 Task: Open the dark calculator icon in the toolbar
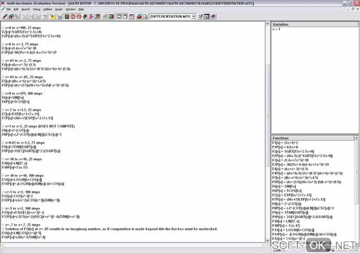pyautogui.click(x=67, y=17)
